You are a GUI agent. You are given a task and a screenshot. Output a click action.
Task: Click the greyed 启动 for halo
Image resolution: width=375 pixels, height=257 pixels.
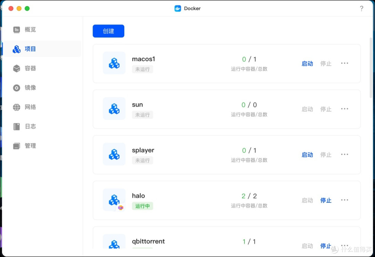307,201
